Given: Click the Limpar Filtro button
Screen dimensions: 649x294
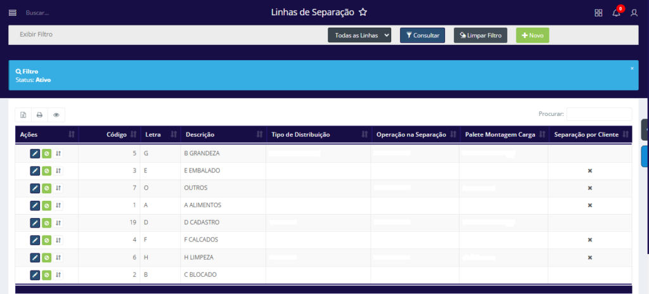Looking at the screenshot, I should coord(480,35).
